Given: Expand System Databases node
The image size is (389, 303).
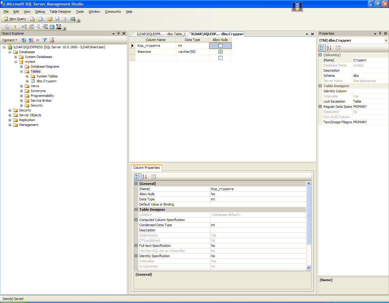Looking at the screenshot, I should (15, 57).
